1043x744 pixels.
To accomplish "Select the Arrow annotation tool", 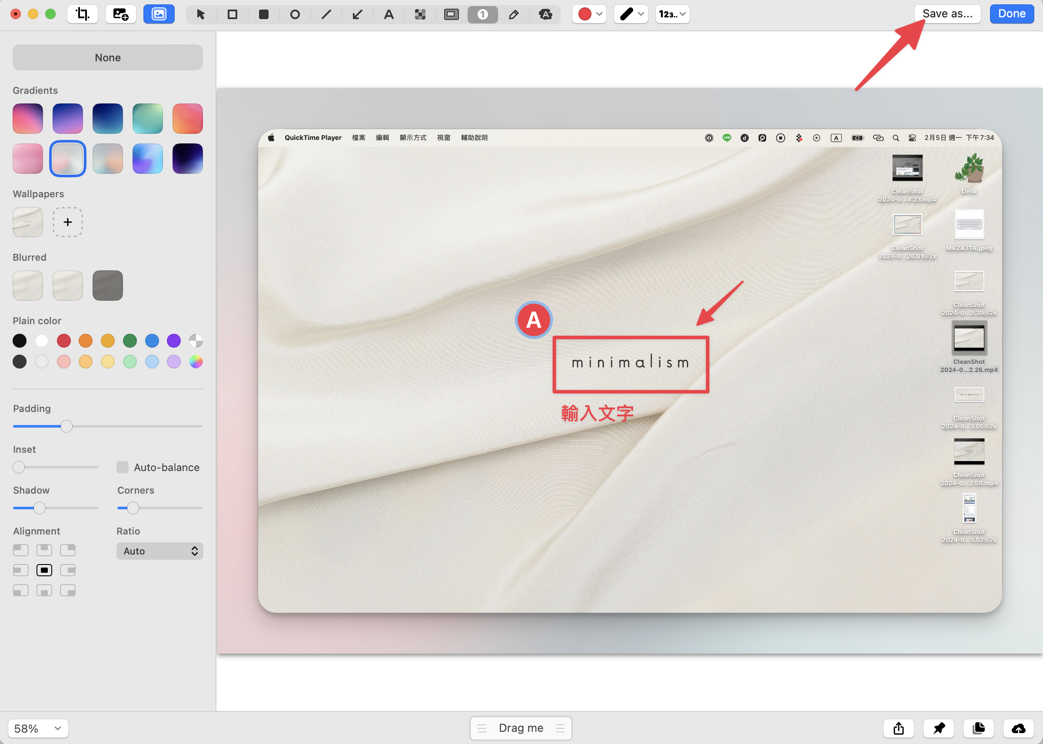I will (x=357, y=15).
